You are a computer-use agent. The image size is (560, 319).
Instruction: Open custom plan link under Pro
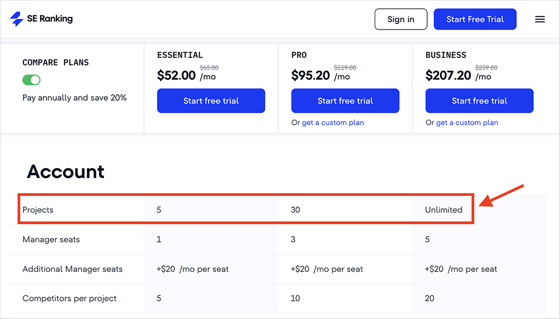(x=333, y=123)
